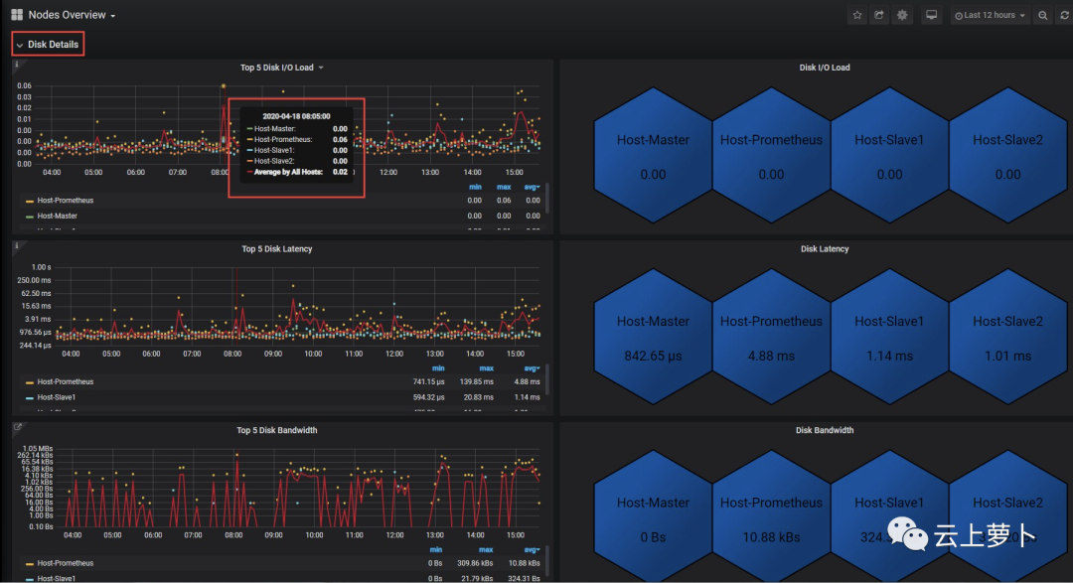Toggle Host-Master series in I/O Load legend
Image resolution: width=1073 pixels, height=583 pixels.
click(57, 216)
